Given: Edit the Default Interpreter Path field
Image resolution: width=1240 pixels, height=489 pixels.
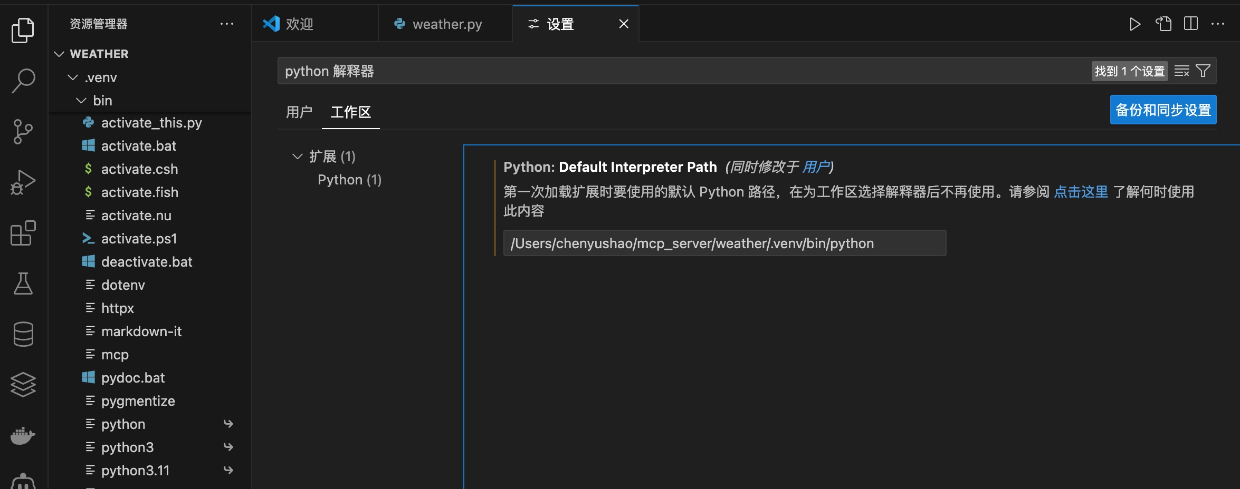Looking at the screenshot, I should coord(724,243).
